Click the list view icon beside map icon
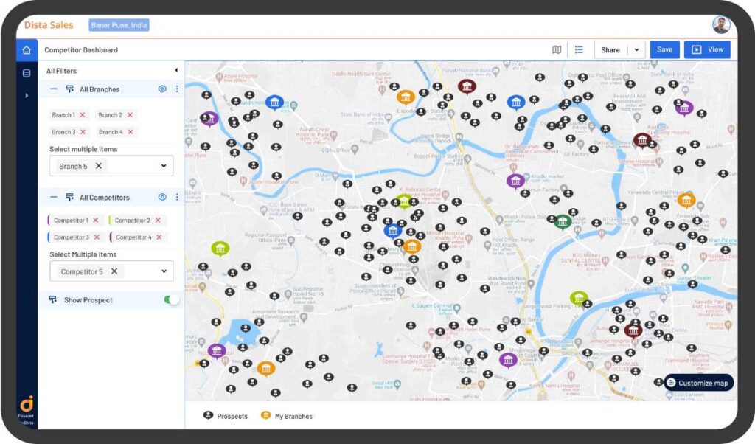 point(579,49)
